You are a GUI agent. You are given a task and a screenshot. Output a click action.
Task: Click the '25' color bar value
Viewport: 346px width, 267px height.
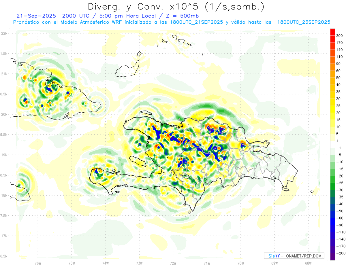pos(339,106)
